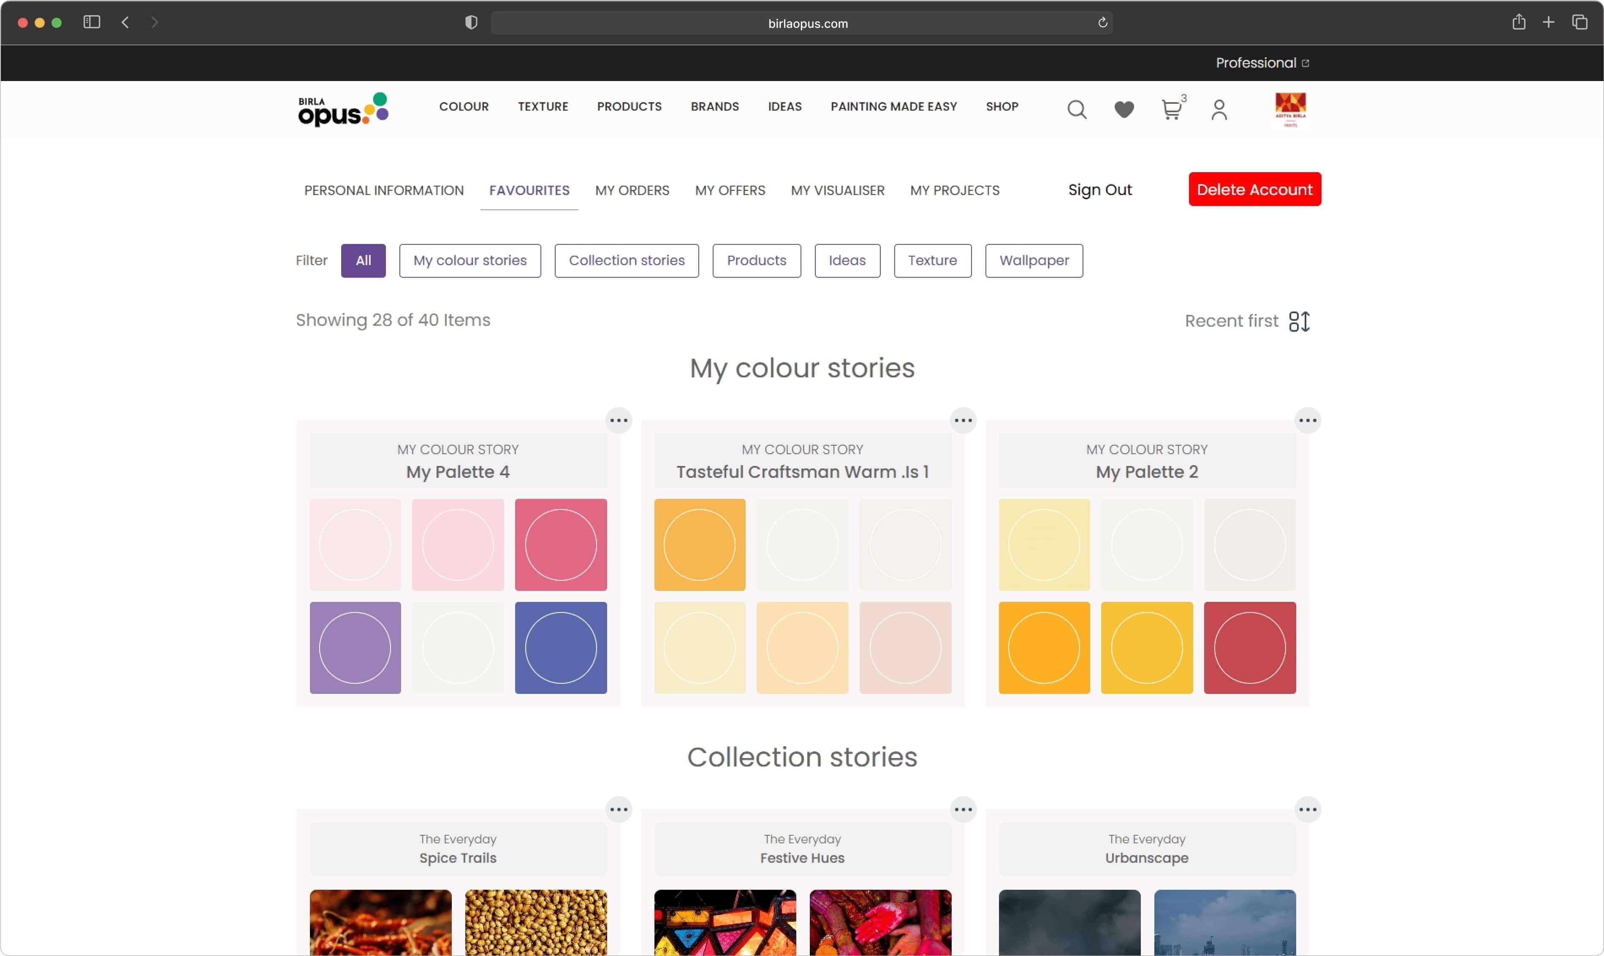This screenshot has width=1604, height=956.
Task: Toggle the browser sidebar icon
Action: (92, 22)
